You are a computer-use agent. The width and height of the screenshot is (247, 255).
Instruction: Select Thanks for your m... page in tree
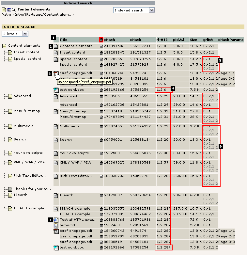[x=32, y=189]
